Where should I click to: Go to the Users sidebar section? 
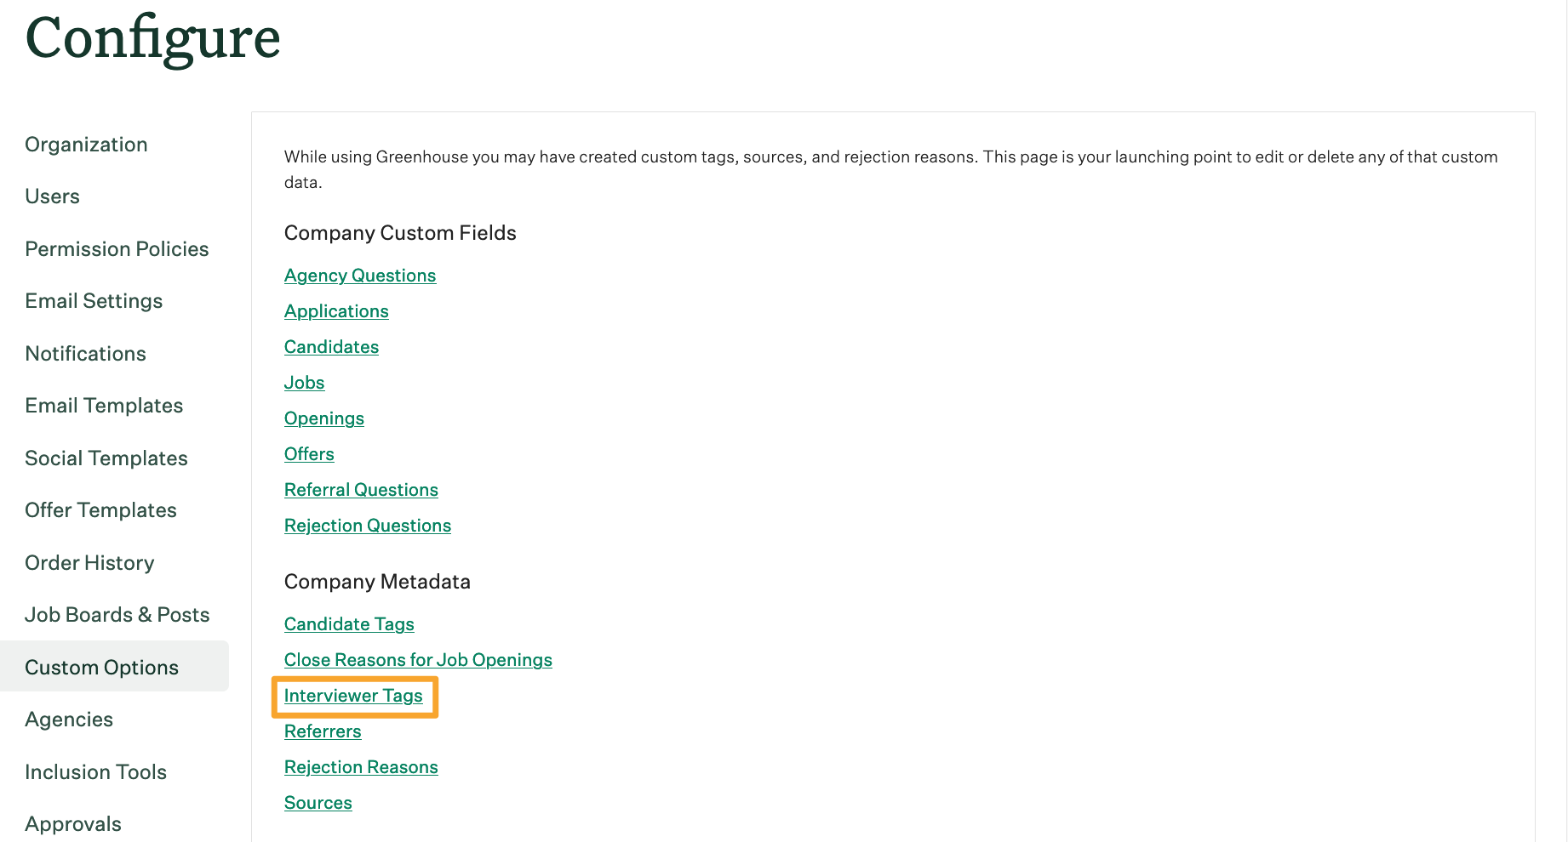pyautogui.click(x=52, y=196)
